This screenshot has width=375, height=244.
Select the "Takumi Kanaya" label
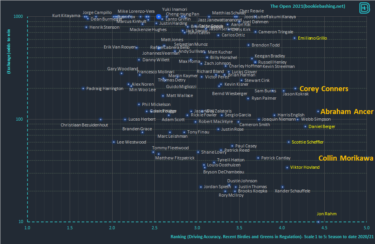[281, 17]
